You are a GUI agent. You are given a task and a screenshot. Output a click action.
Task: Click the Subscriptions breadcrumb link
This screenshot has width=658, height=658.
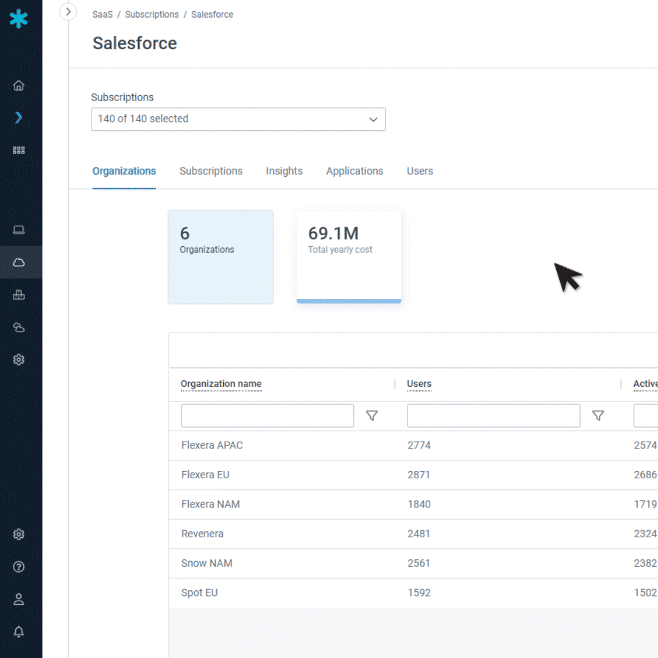(152, 15)
